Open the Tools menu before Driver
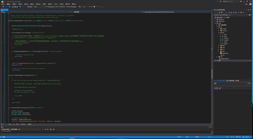Screen dimensions: 253x139 point(44,4)
